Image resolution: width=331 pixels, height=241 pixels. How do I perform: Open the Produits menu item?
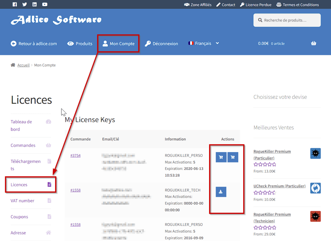[x=80, y=44]
